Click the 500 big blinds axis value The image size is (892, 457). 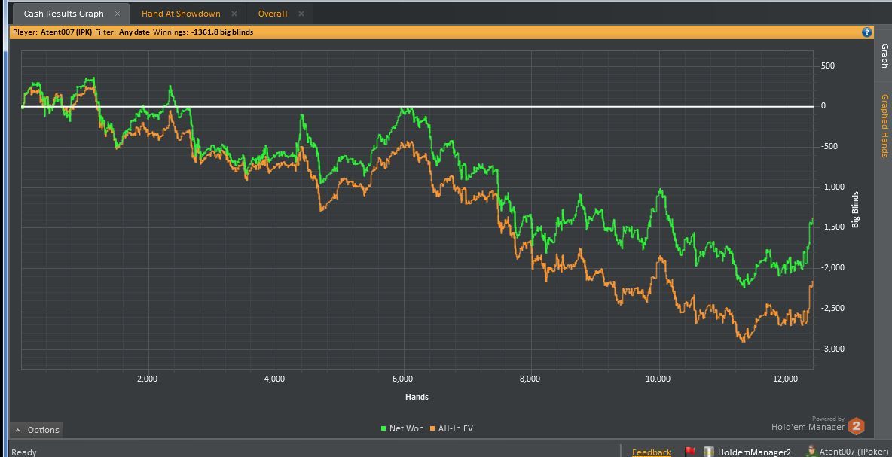coord(828,66)
